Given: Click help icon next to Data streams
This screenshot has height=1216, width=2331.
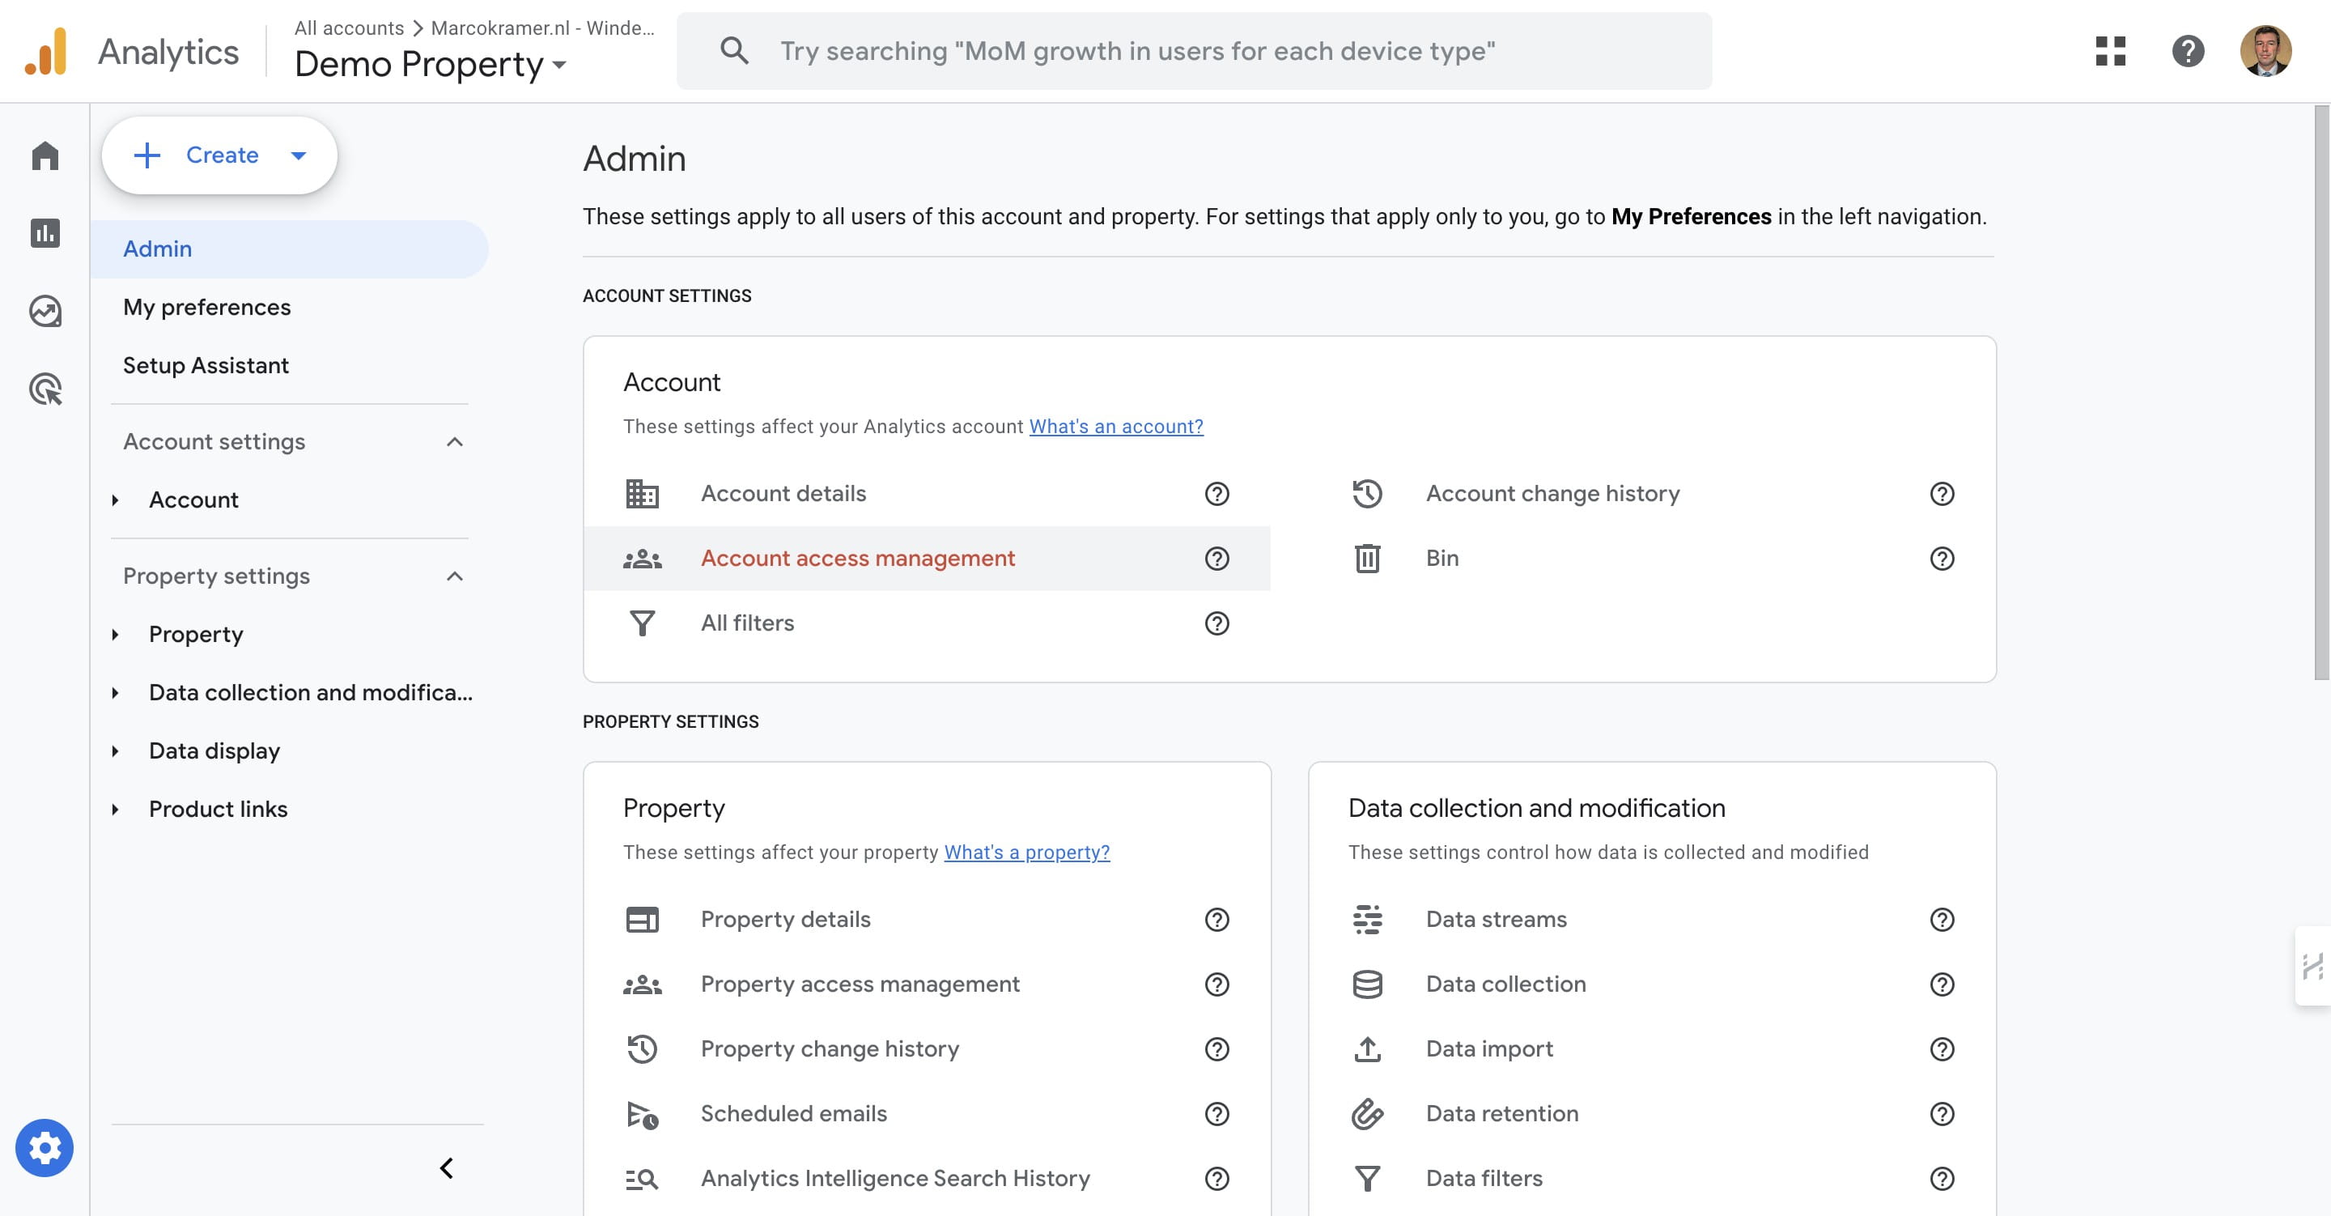Looking at the screenshot, I should (x=1942, y=920).
